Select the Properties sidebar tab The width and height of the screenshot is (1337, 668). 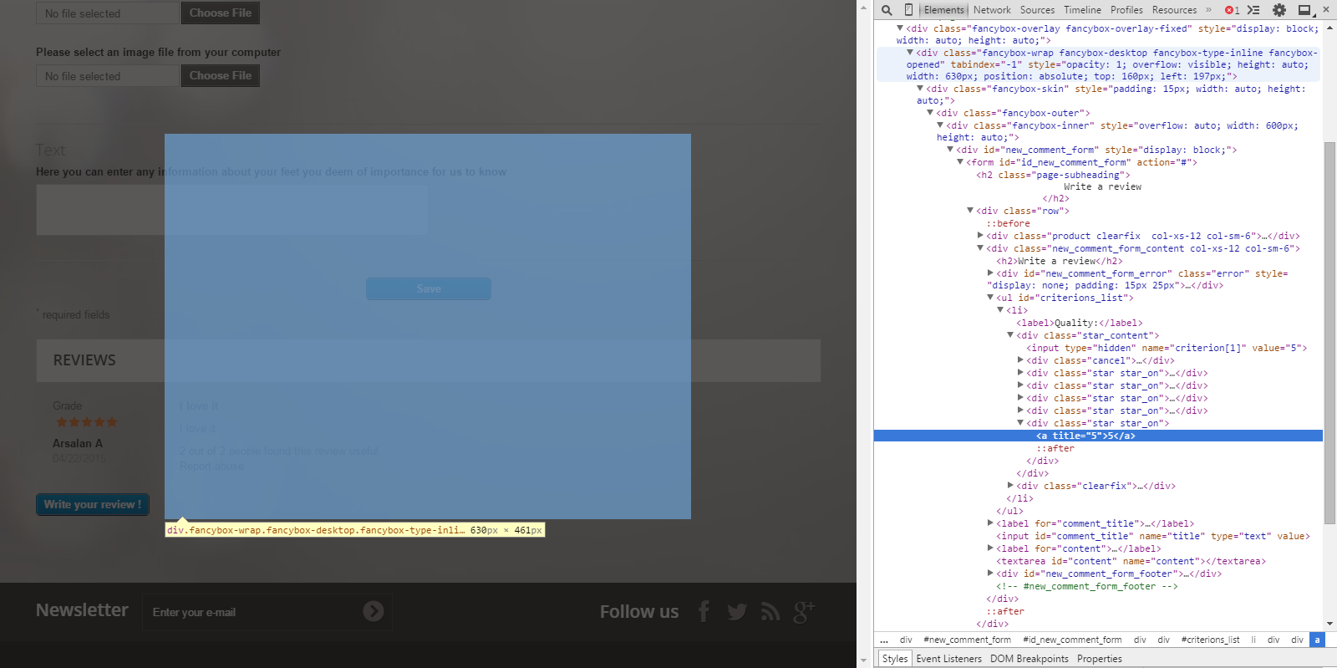(x=1100, y=659)
